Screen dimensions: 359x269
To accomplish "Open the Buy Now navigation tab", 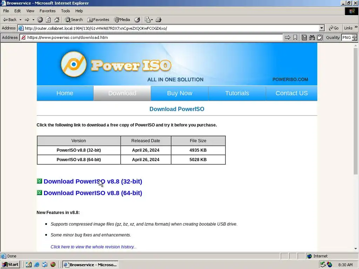I will coord(179,93).
